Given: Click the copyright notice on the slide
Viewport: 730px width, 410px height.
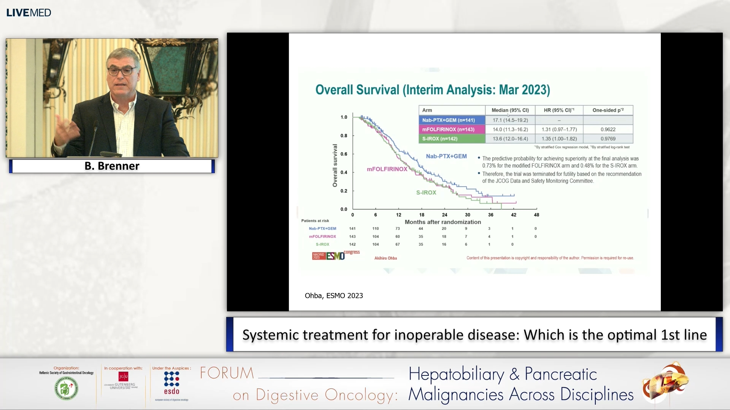Looking at the screenshot, I should 550,258.
